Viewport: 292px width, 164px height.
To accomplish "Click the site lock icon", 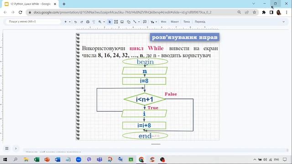I will click(x=30, y=12).
